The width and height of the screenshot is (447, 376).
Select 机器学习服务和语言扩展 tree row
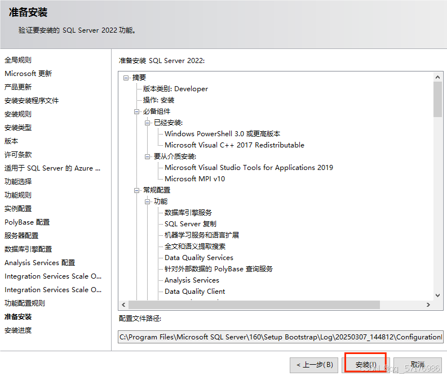point(202,235)
